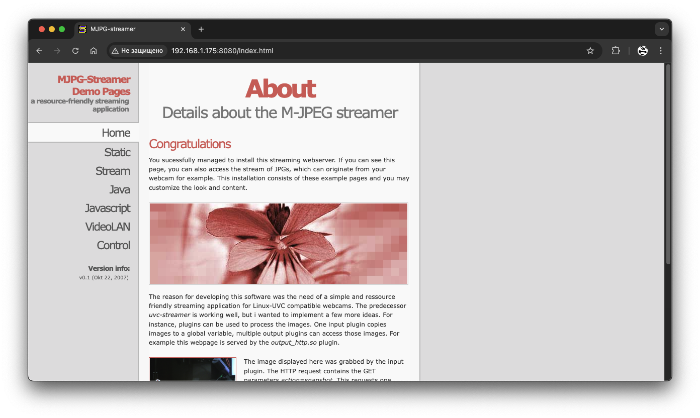Go to browser home page

tap(94, 51)
